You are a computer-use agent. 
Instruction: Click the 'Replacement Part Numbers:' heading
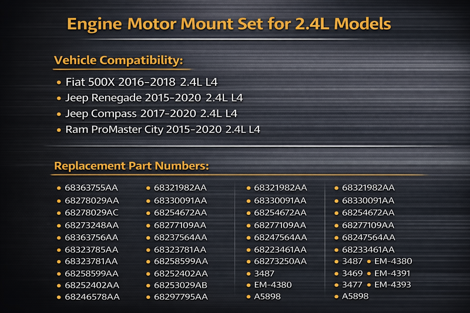coord(131,166)
